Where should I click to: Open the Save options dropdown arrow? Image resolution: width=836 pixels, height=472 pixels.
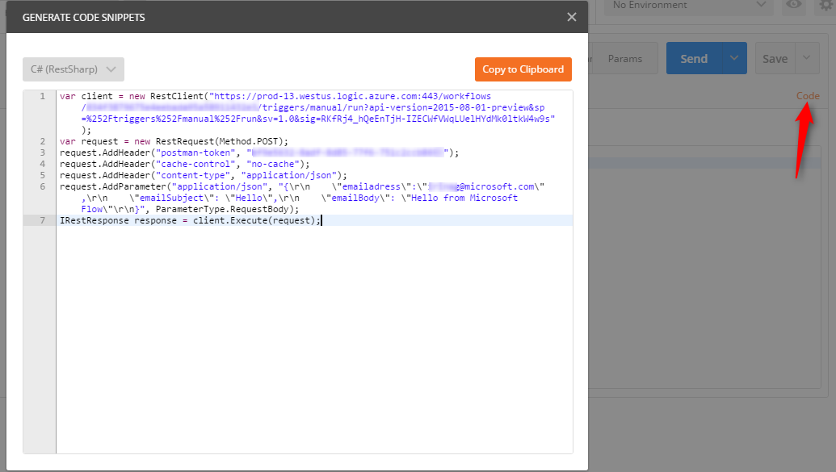pyautogui.click(x=807, y=59)
